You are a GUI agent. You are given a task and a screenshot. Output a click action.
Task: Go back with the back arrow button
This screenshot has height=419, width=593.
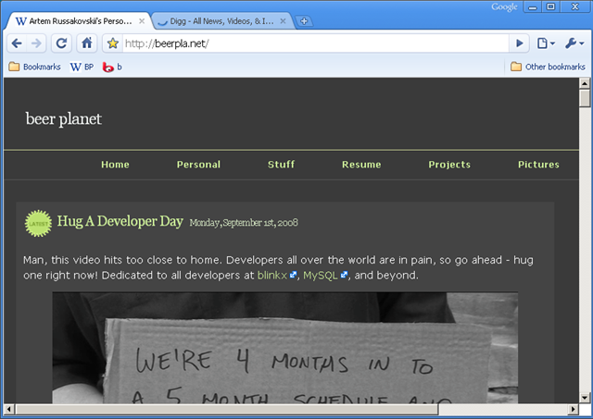[x=17, y=43]
